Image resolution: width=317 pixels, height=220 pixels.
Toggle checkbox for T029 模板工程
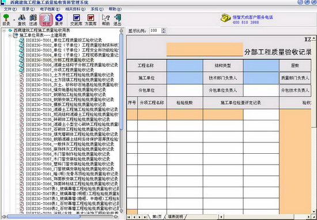tap(21, 105)
